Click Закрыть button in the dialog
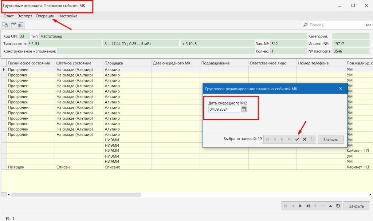 point(330,139)
